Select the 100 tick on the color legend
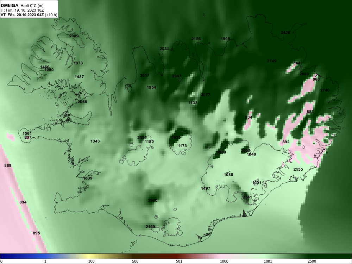The height and width of the screenshot is (264, 352). point(91,261)
